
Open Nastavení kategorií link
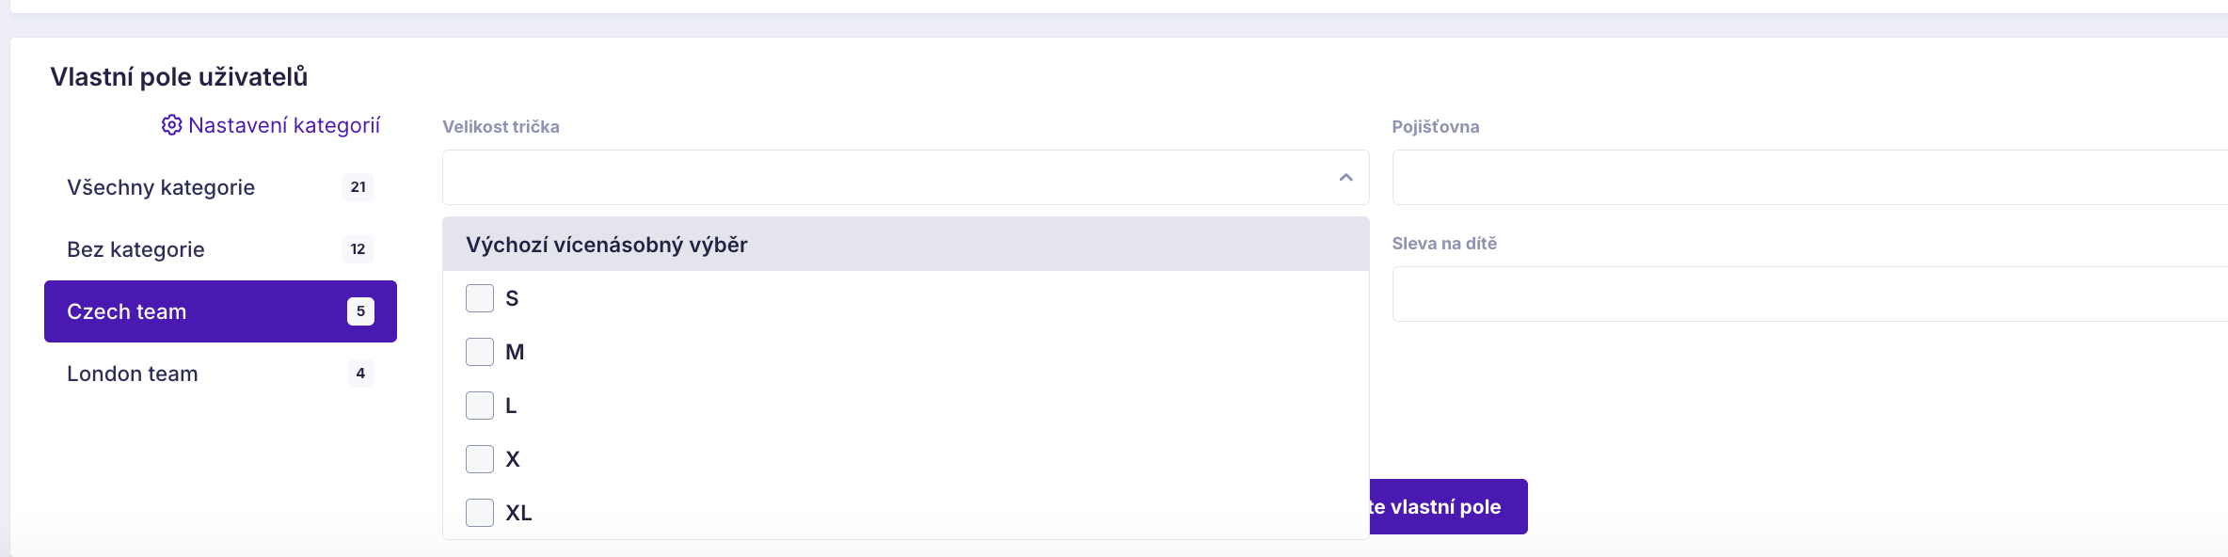click(284, 125)
